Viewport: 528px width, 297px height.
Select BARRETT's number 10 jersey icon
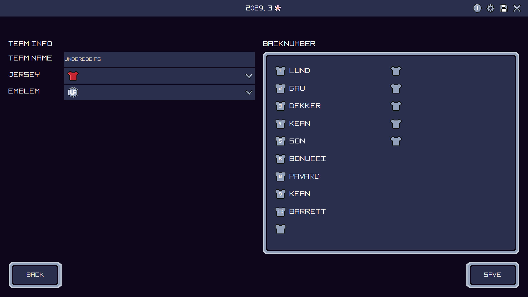pyautogui.click(x=280, y=211)
